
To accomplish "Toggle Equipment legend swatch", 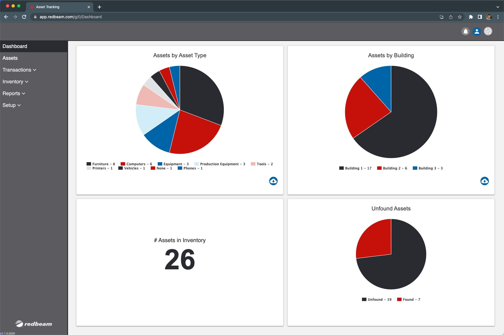I will click(160, 164).
